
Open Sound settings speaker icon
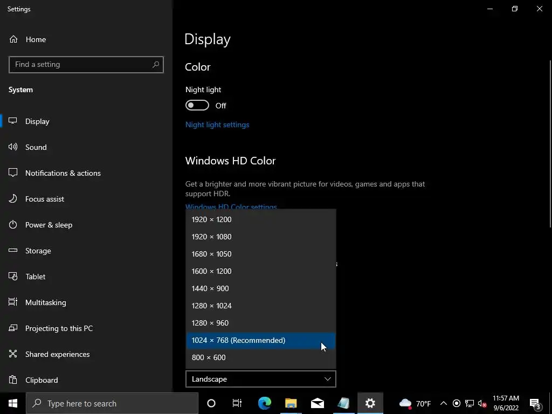(x=13, y=147)
